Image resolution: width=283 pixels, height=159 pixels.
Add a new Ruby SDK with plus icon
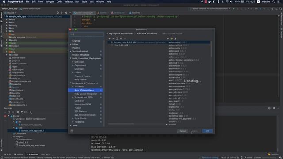pyautogui.click(x=109, y=38)
